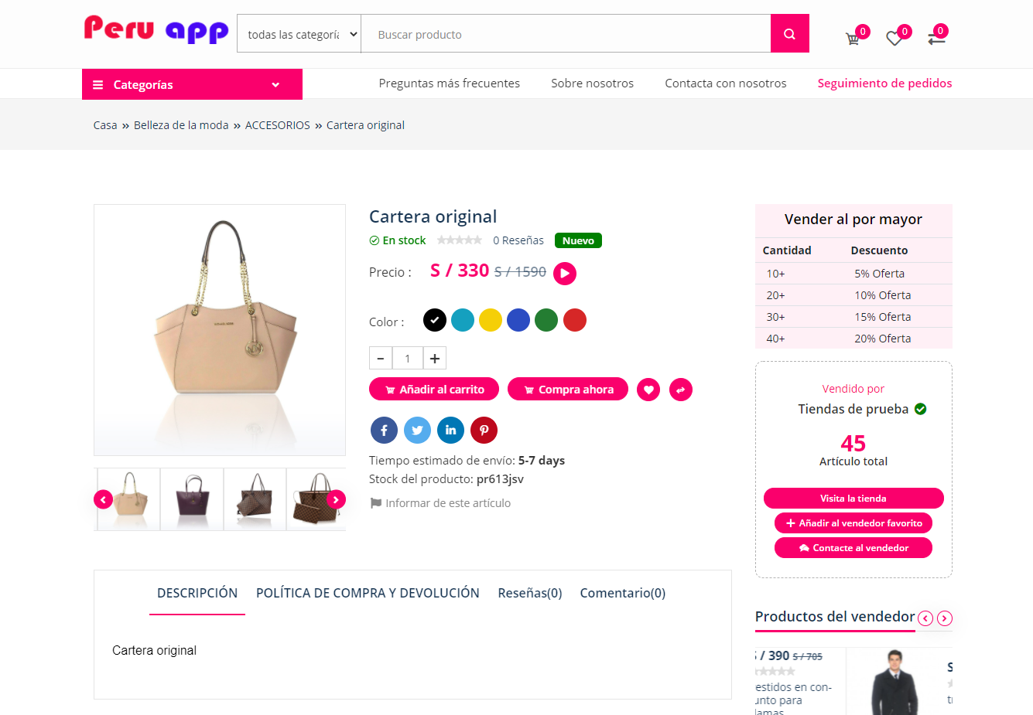Viewport: 1033px width, 715px height.
Task: Choose the yellow color swatch
Action: click(x=491, y=320)
